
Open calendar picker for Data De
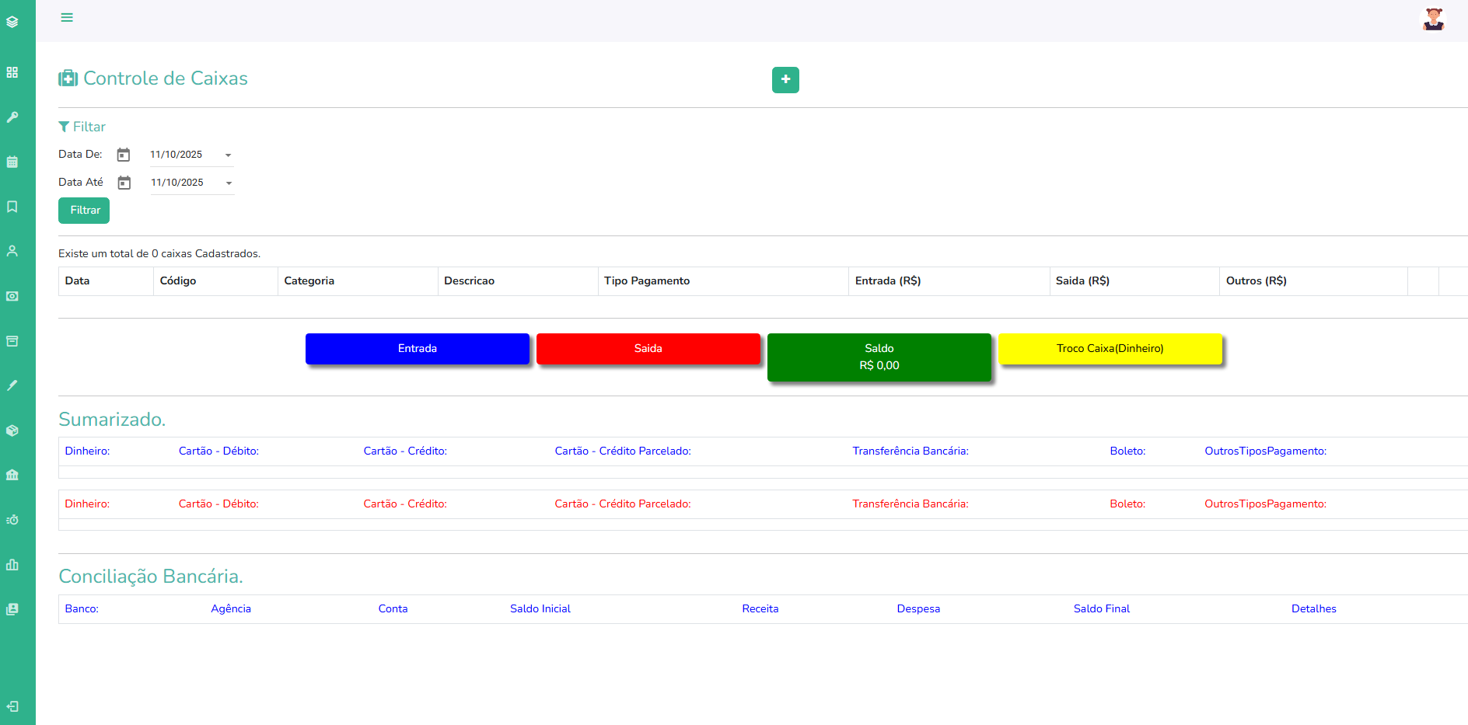124,155
